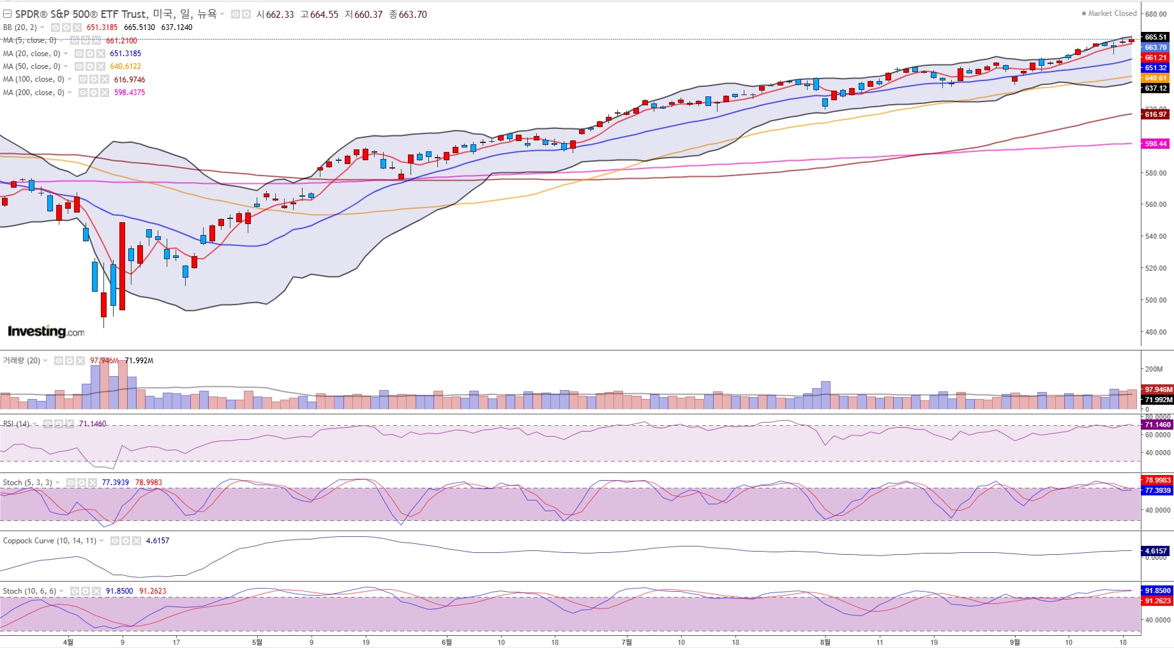Image resolution: width=1174 pixels, height=648 pixels.
Task: Remove the Coppock Curve indicator
Action: (136, 541)
